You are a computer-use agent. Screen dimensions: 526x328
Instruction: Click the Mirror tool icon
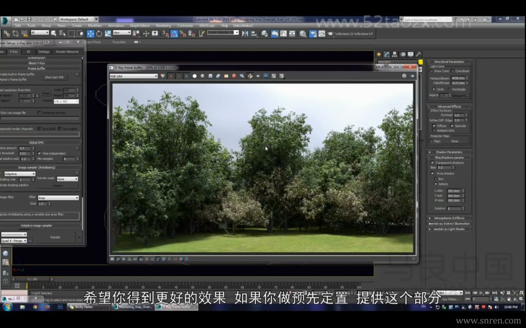click(245, 33)
